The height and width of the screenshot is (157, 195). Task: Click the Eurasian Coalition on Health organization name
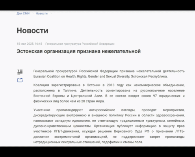pos(82,77)
